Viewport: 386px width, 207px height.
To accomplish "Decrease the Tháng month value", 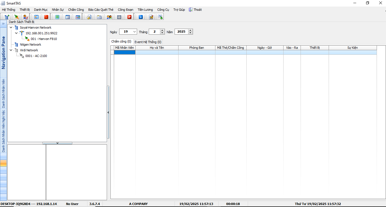I will pyautogui.click(x=162, y=33).
